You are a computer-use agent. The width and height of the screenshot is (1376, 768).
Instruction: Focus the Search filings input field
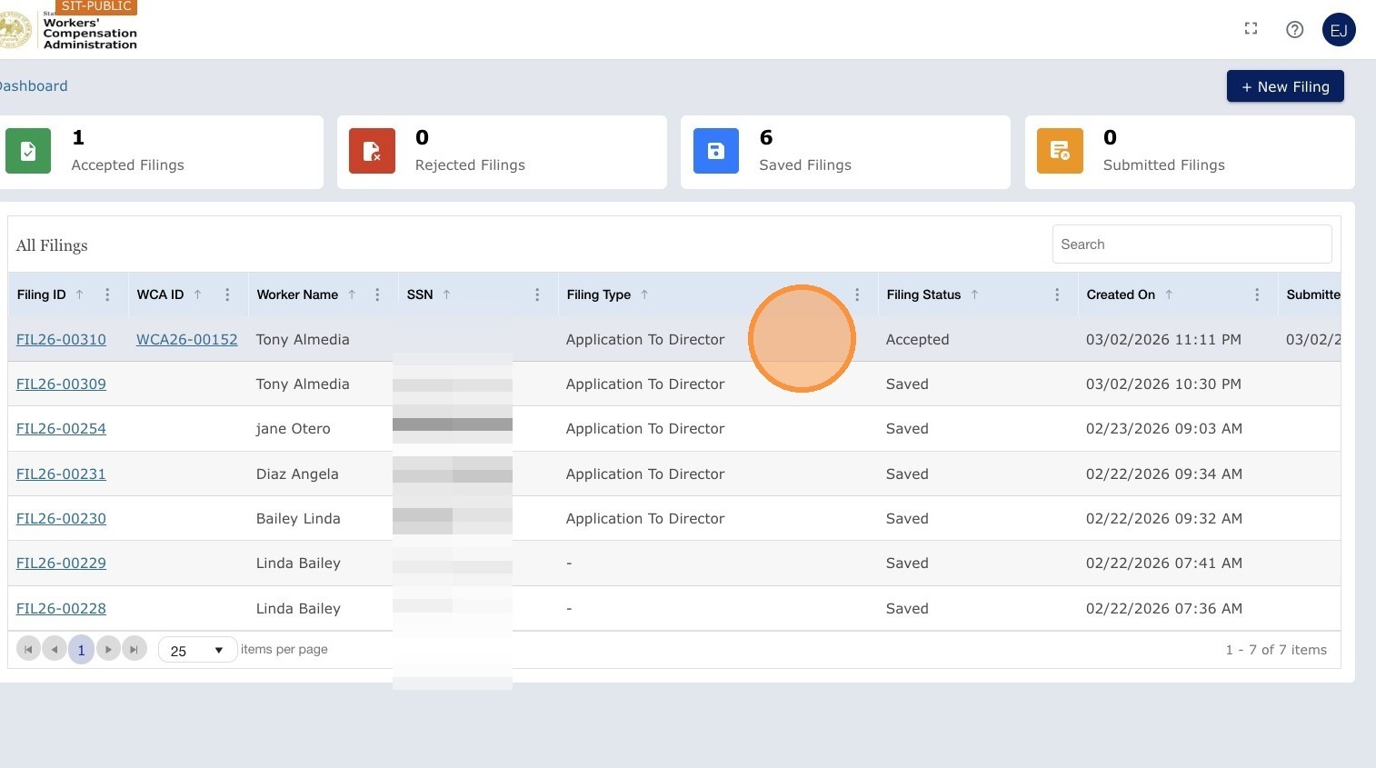[x=1192, y=244]
